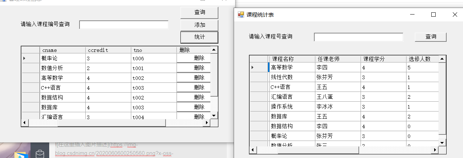Focus the 请输入课程号查询 input box
This screenshot has width=463, height=158.
pyautogui.click(x=359, y=37)
